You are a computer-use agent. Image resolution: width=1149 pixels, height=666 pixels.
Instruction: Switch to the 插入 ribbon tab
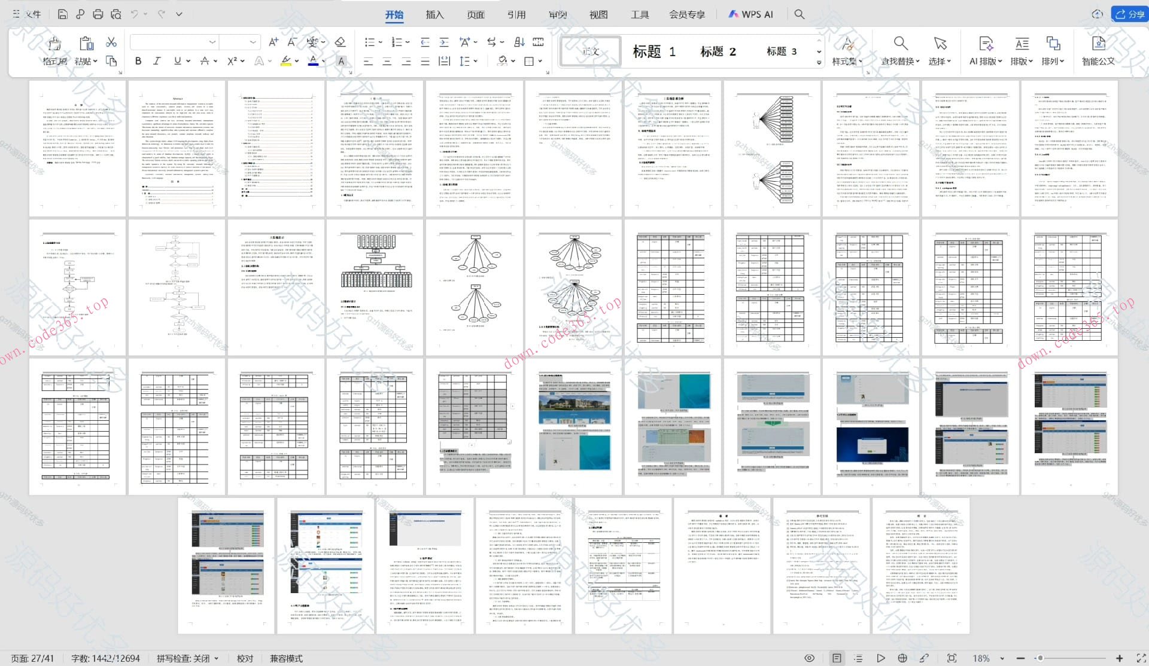click(434, 14)
